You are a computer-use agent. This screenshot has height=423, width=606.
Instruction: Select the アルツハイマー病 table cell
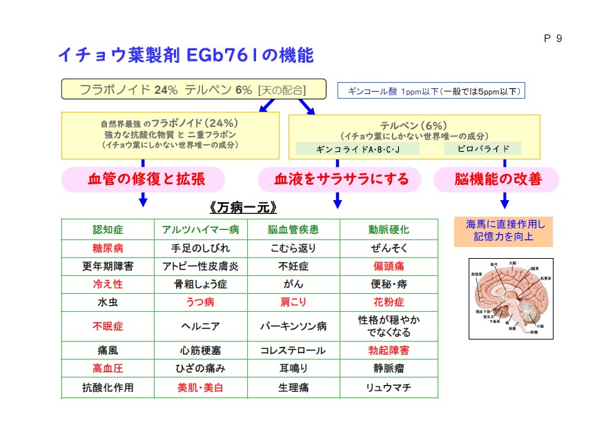tap(201, 230)
